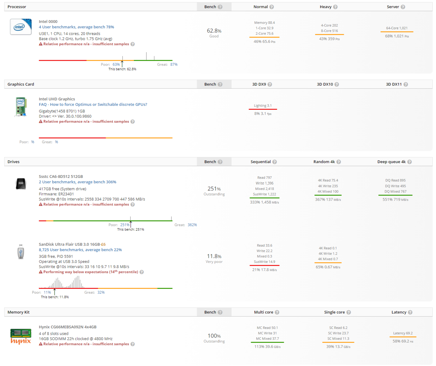Click '64-Core 1,021' server result
Viewport: 436px width, 366px height.
coord(397,28)
